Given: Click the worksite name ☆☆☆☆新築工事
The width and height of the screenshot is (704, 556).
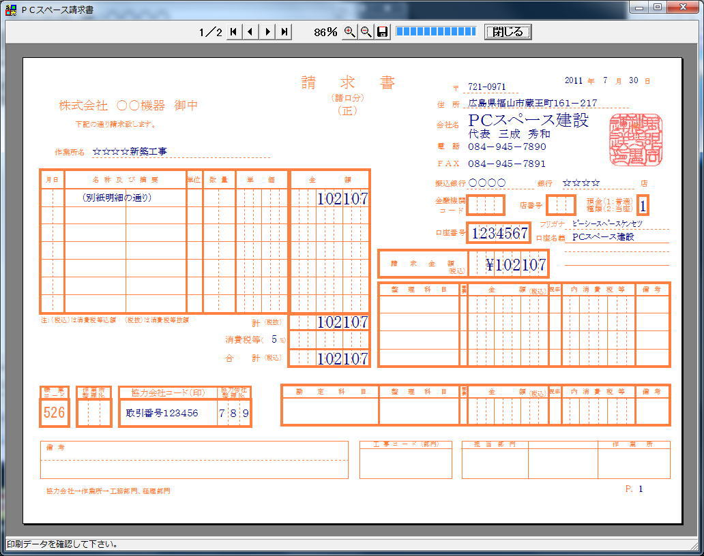Looking at the screenshot, I should point(130,151).
